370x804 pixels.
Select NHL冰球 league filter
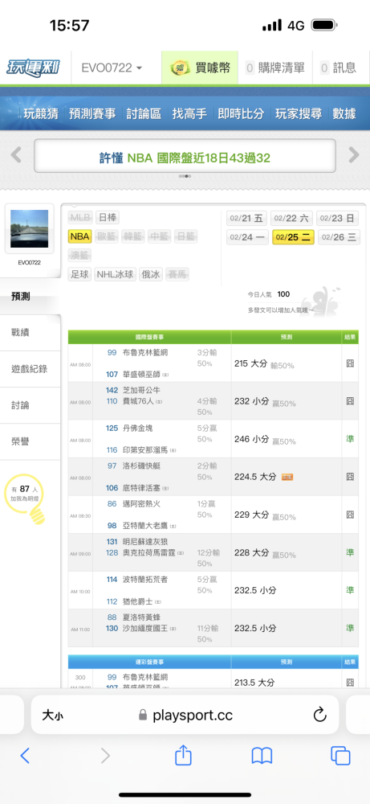(x=116, y=274)
